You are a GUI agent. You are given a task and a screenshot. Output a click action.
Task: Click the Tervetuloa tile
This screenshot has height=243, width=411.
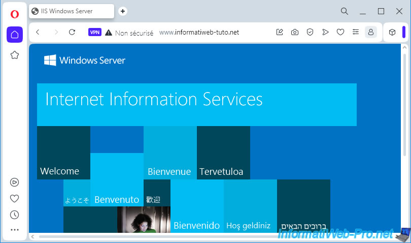[x=223, y=153]
